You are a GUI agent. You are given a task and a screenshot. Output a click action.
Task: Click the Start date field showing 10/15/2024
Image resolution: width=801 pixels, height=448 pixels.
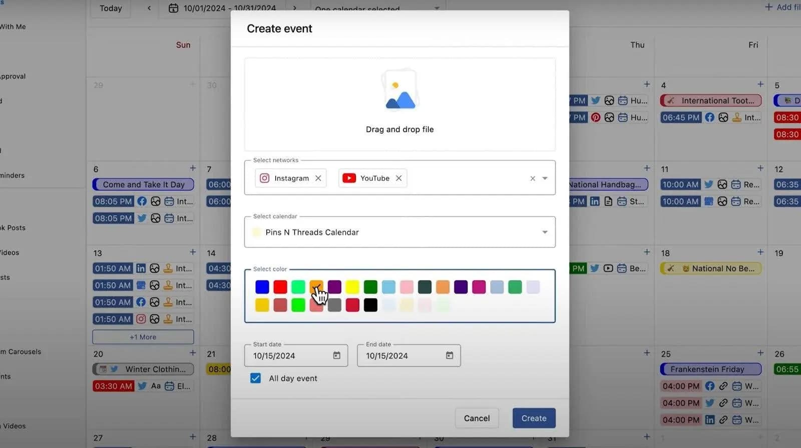[296, 355]
